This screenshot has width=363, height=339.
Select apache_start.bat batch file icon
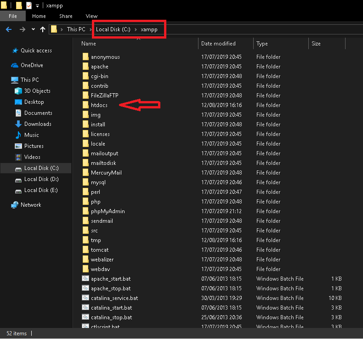coord(85,278)
